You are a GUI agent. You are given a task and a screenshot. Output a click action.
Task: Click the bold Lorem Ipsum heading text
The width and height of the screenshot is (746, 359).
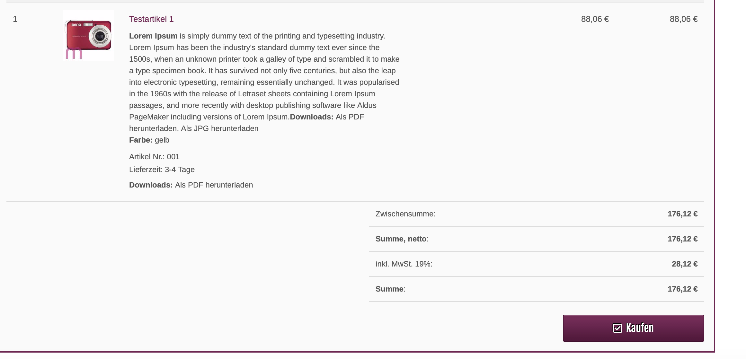(x=153, y=36)
